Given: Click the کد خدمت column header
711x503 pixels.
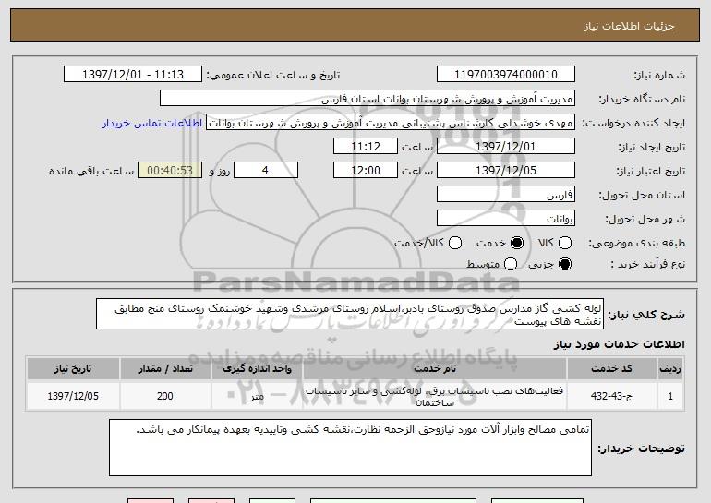Looking at the screenshot, I should [611, 369].
